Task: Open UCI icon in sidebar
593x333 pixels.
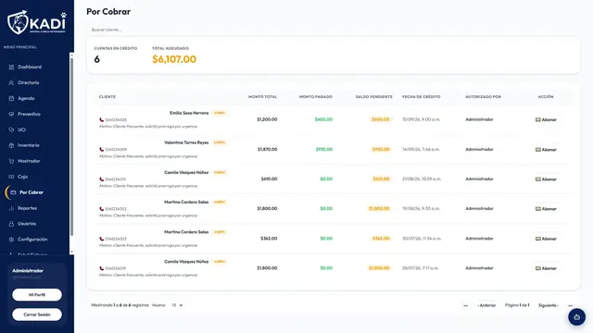Action: 11,129
